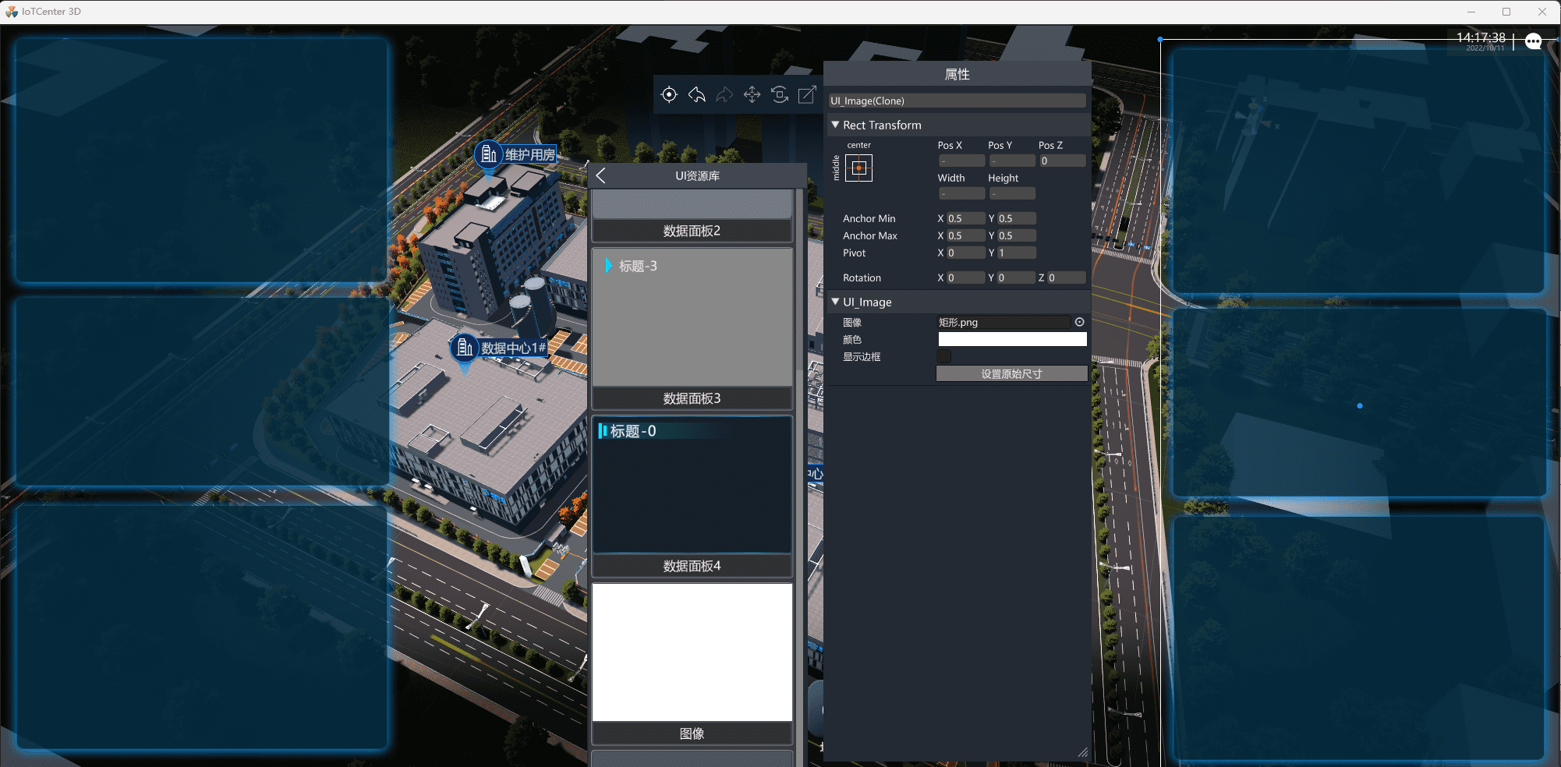Image resolution: width=1561 pixels, height=767 pixels.
Task: Click the IoTCenter 3D app icon in the title bar
Action: tap(11, 12)
